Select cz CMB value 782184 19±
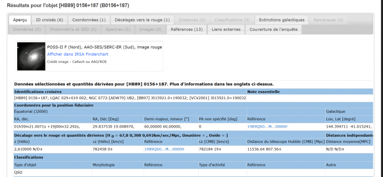 coord(210,149)
